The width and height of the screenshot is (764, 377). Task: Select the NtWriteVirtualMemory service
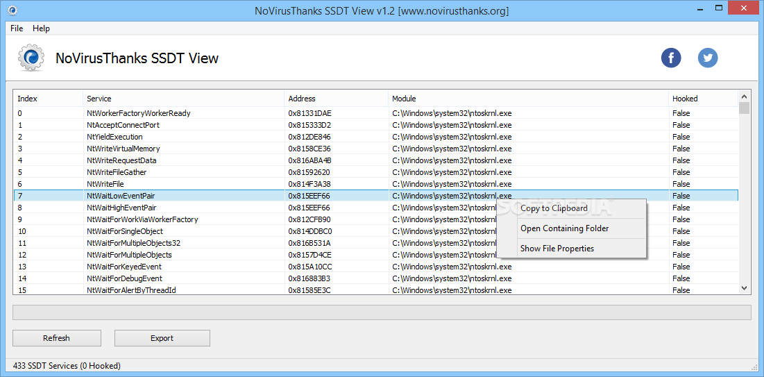(x=124, y=149)
